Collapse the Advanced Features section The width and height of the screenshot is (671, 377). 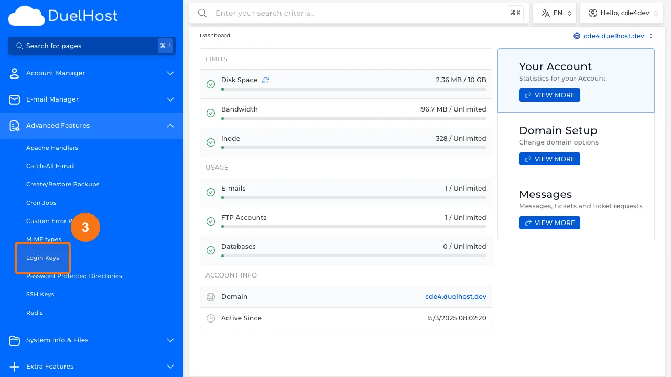coord(170,126)
